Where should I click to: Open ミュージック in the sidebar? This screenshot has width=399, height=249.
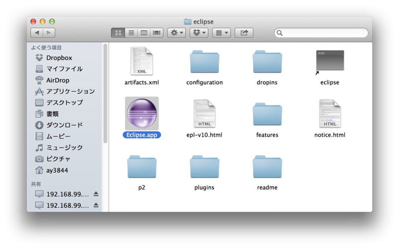(x=59, y=147)
